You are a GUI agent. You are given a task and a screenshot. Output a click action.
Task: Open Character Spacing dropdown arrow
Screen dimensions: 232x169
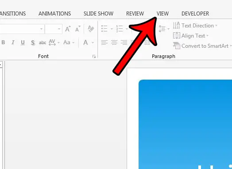coord(59,43)
